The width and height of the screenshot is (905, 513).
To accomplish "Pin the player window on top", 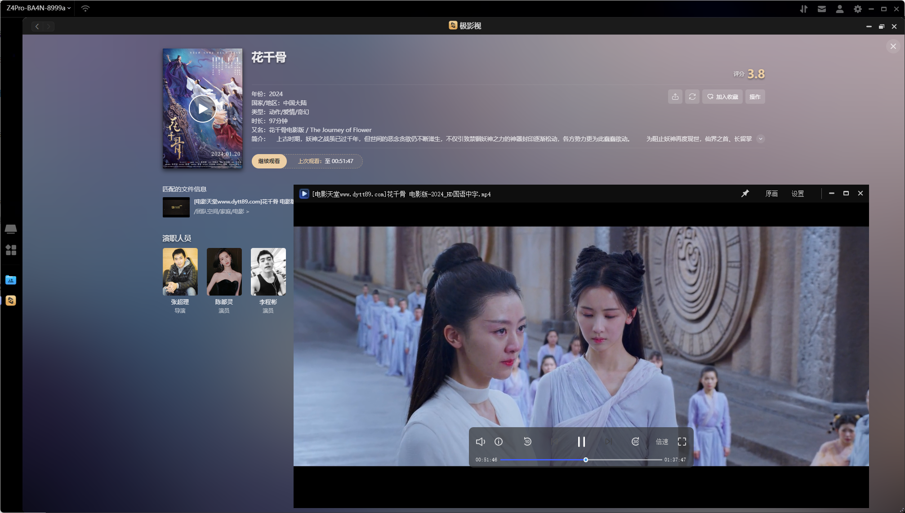I will pos(745,193).
